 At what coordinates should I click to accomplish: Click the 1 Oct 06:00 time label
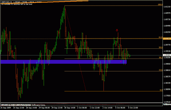82,108
